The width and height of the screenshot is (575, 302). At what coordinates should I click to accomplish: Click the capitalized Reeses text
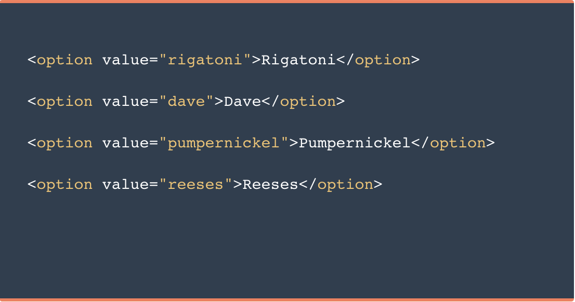[270, 185]
